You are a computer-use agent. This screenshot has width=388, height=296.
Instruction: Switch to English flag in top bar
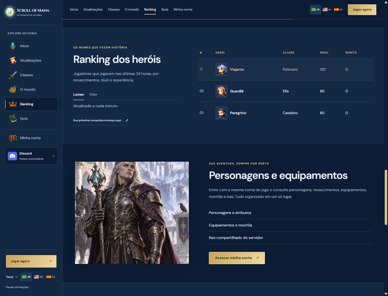[x=327, y=10]
